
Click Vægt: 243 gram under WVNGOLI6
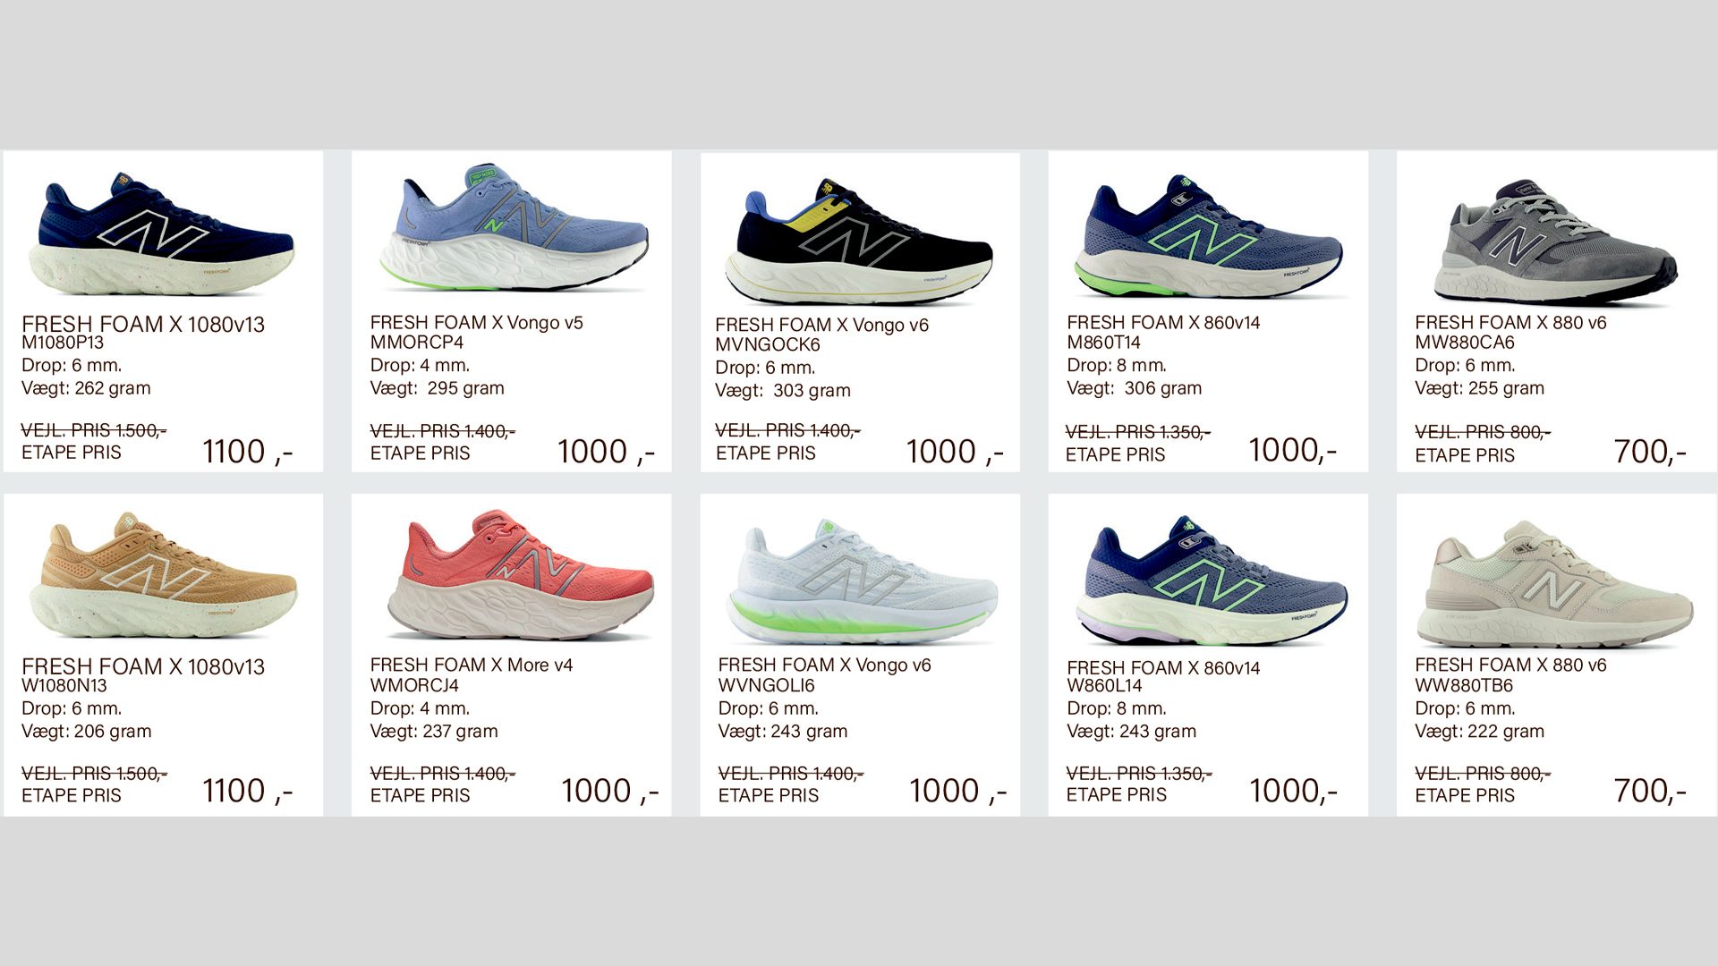[x=783, y=731]
